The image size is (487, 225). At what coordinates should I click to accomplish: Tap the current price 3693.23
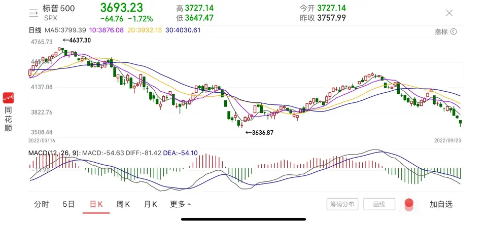(x=121, y=8)
